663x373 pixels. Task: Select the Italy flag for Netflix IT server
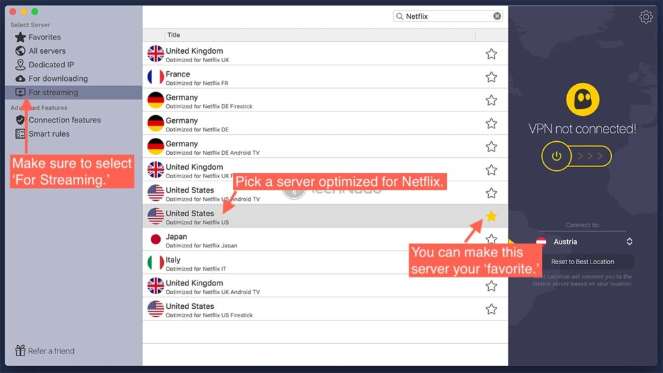click(x=155, y=263)
